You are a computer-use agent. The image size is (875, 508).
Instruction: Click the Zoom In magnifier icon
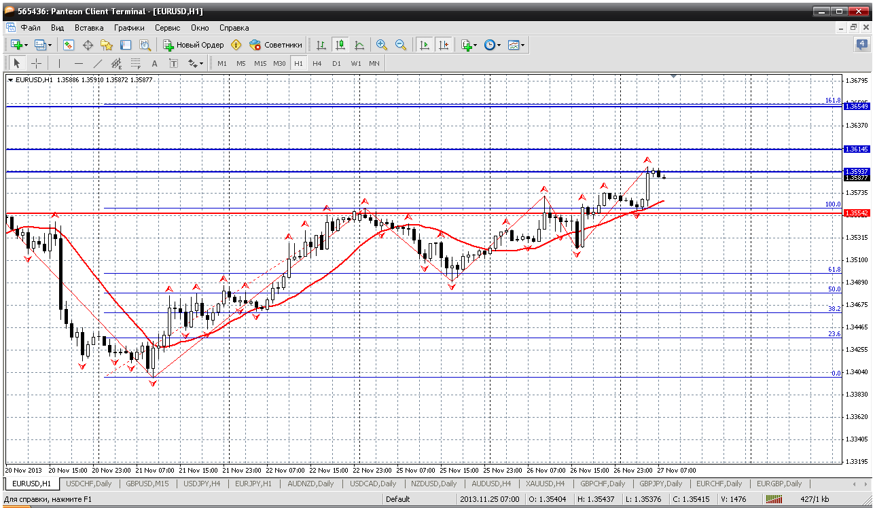click(x=382, y=45)
